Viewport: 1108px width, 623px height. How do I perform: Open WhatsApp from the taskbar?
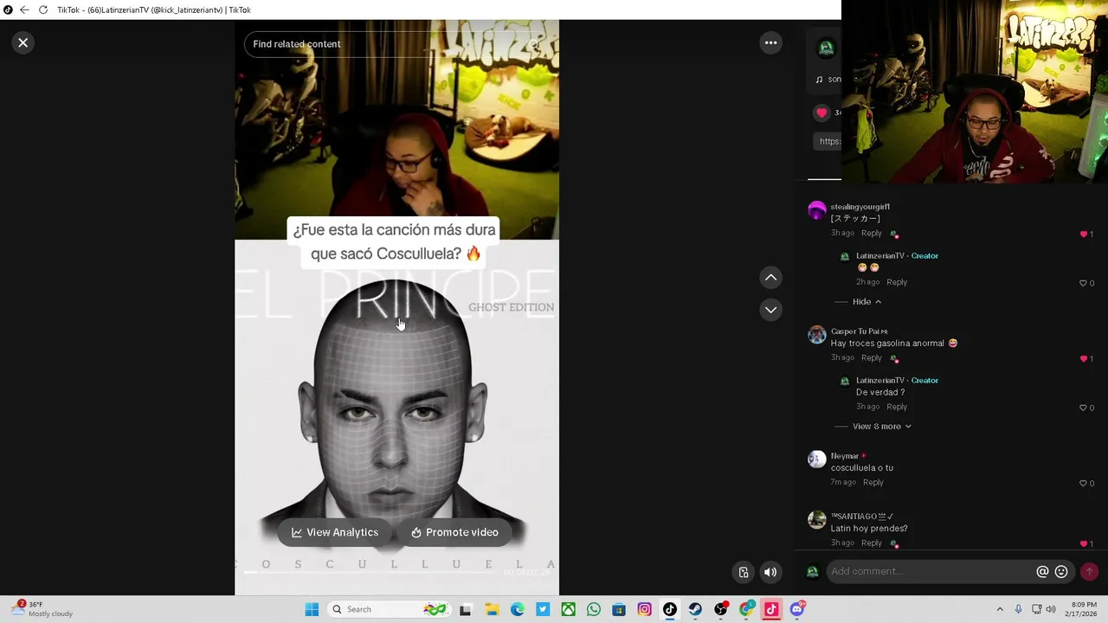(x=593, y=609)
